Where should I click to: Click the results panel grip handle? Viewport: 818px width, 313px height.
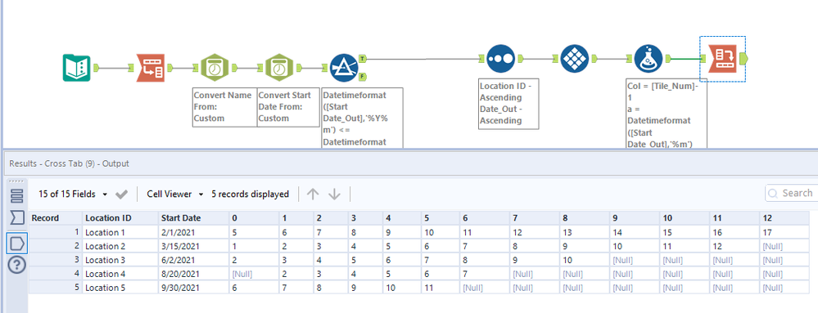[x=16, y=181]
